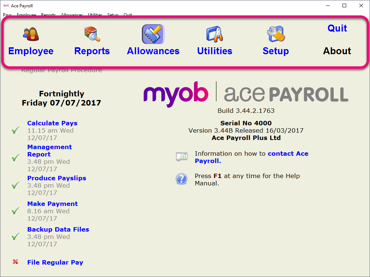Click the Setup wrench icon
This screenshot has height=277, width=370.
click(x=276, y=34)
